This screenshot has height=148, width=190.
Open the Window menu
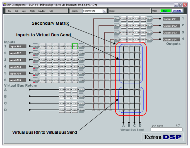click(42, 11)
